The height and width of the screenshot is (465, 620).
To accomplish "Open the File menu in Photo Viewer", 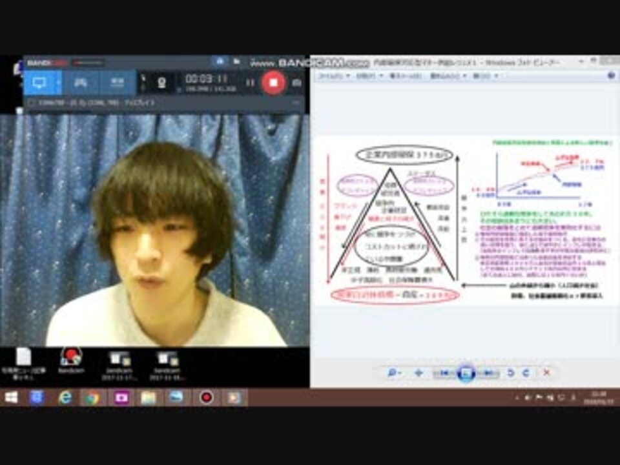I will (x=334, y=76).
